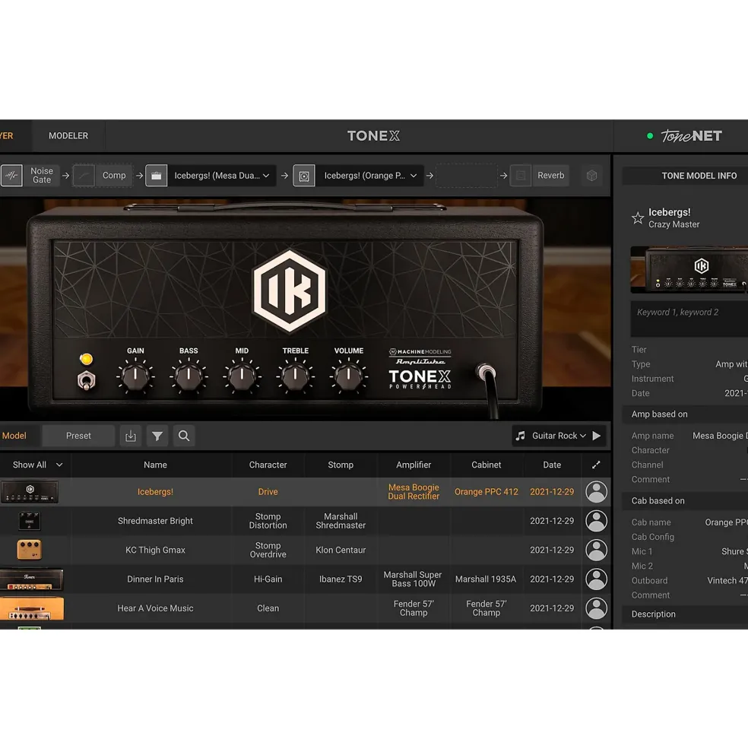Click the import download icon
The width and height of the screenshot is (748, 749).
point(131,436)
